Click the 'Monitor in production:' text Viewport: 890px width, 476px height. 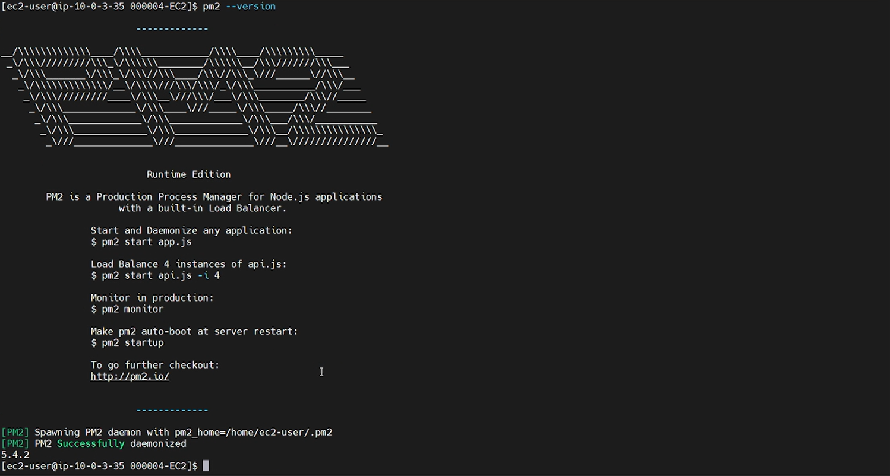tap(152, 298)
